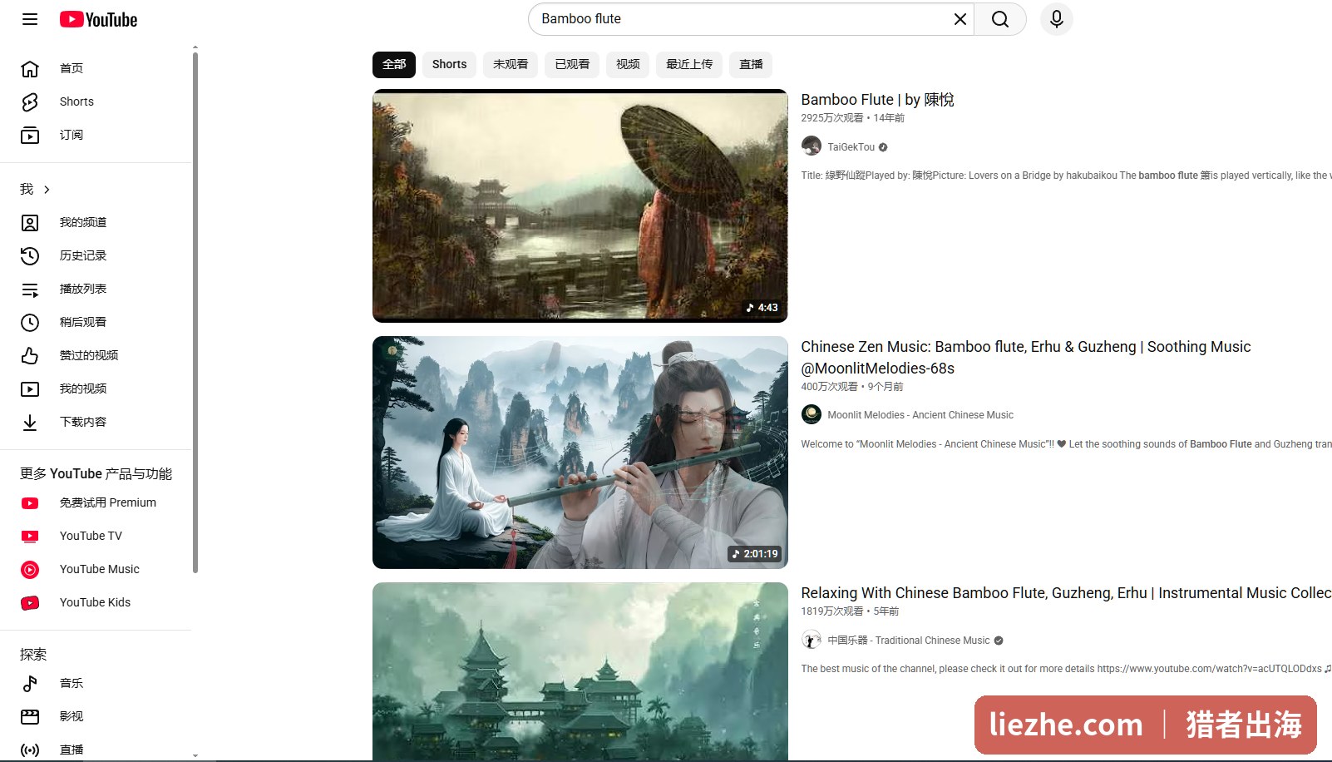Click the 1819万次观看 • 5年前 text
Viewport: 1332px width, 762px height.
pos(850,611)
